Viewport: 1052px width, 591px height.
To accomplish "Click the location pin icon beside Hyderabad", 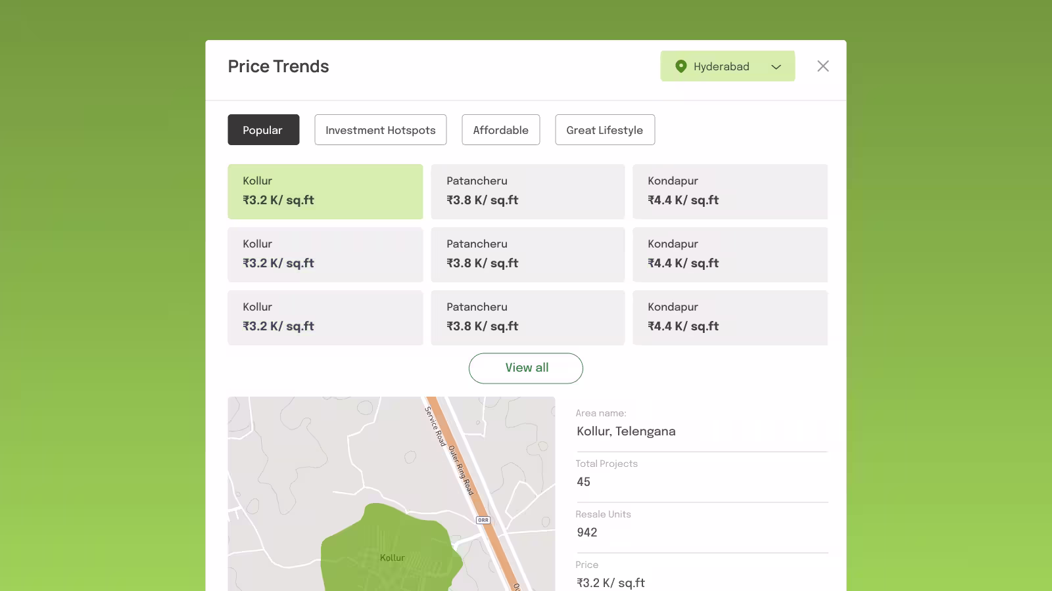I will coord(681,66).
